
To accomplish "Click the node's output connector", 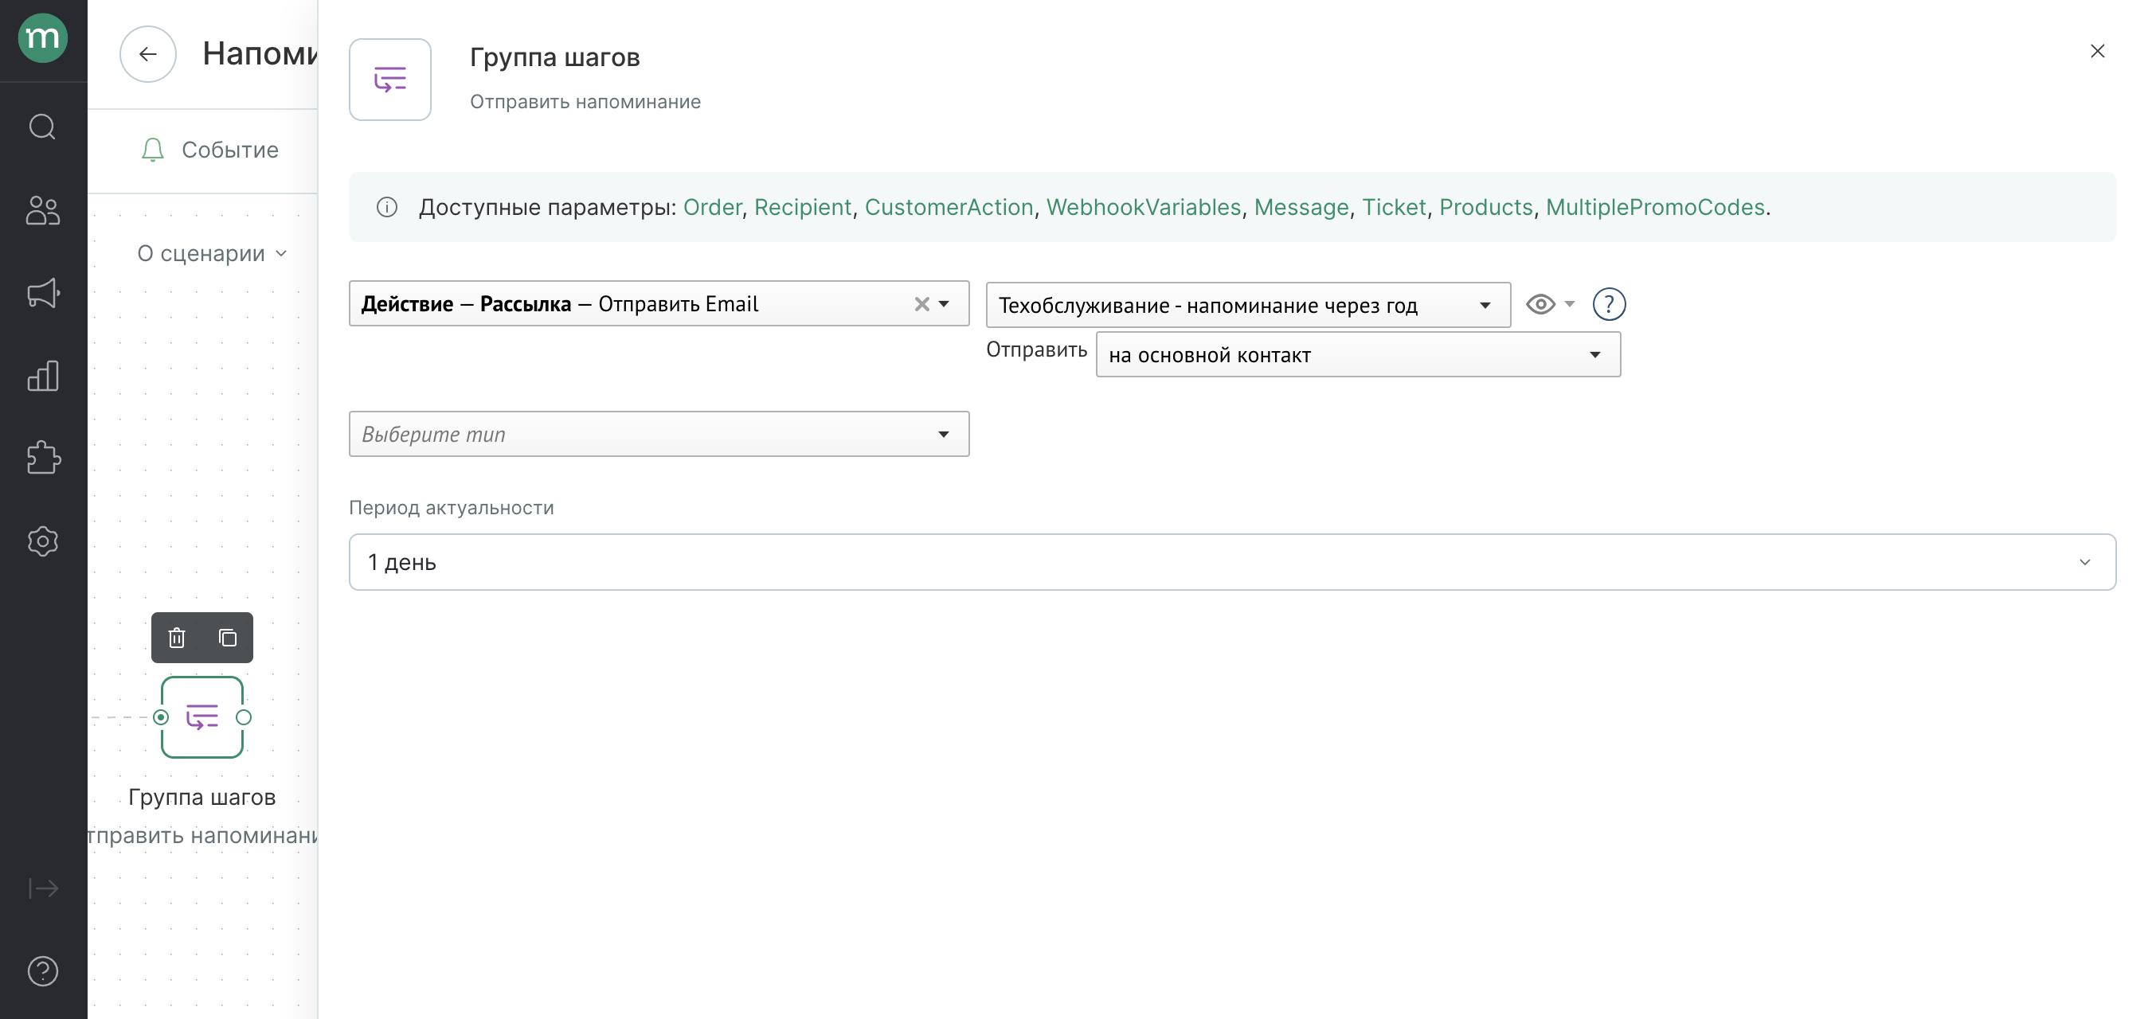I will [244, 717].
